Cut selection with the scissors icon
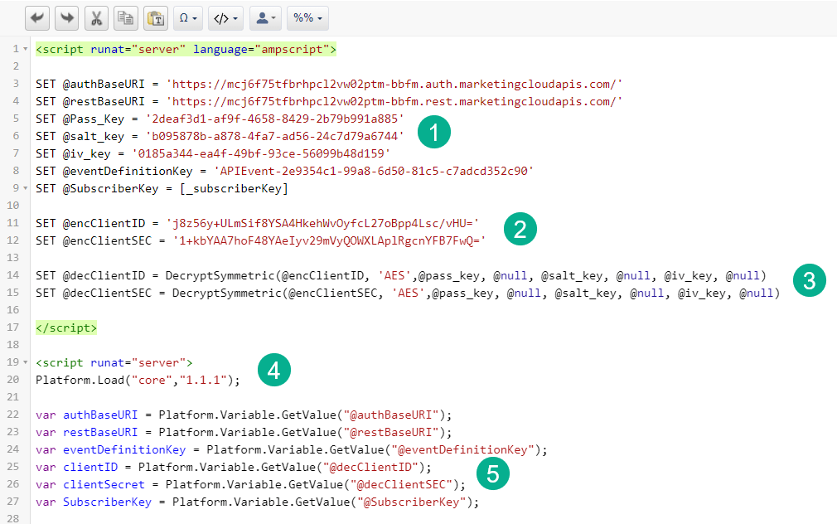This screenshot has width=837, height=524. pyautogui.click(x=97, y=17)
